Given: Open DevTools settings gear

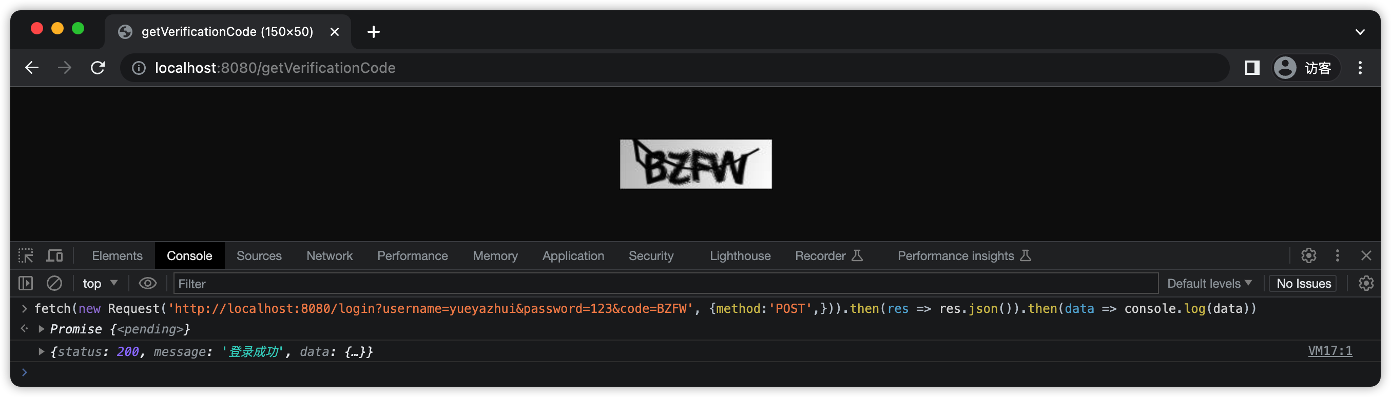Looking at the screenshot, I should 1308,255.
